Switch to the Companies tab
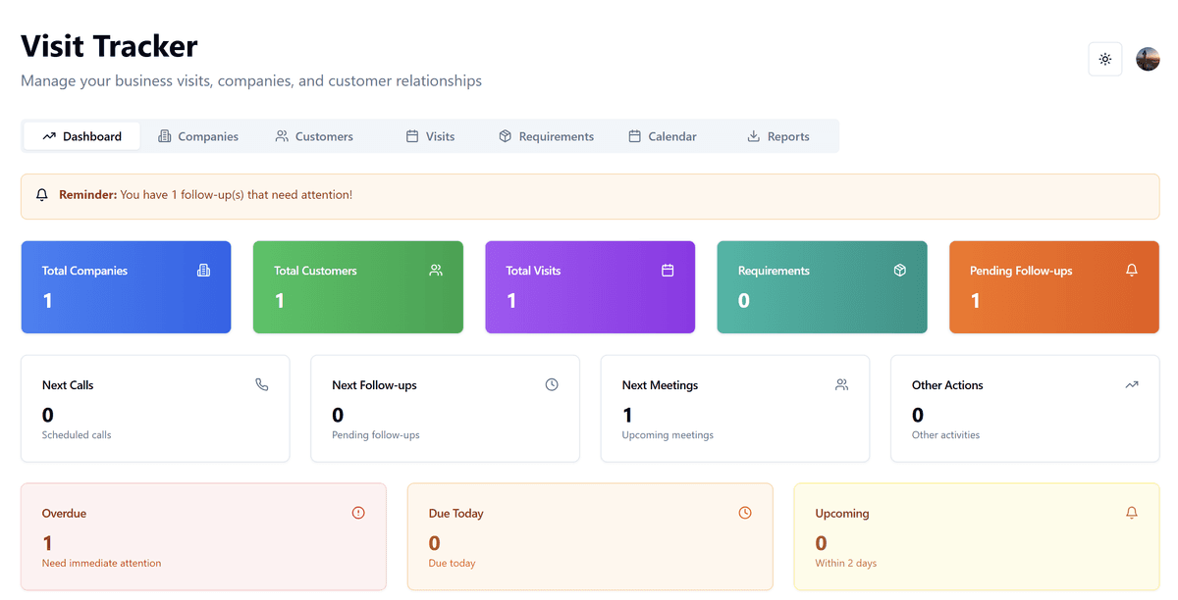 [199, 136]
